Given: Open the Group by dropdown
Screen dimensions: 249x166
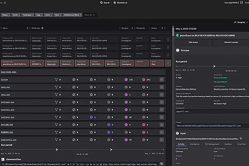Looking at the screenshot, I should pos(241,22).
